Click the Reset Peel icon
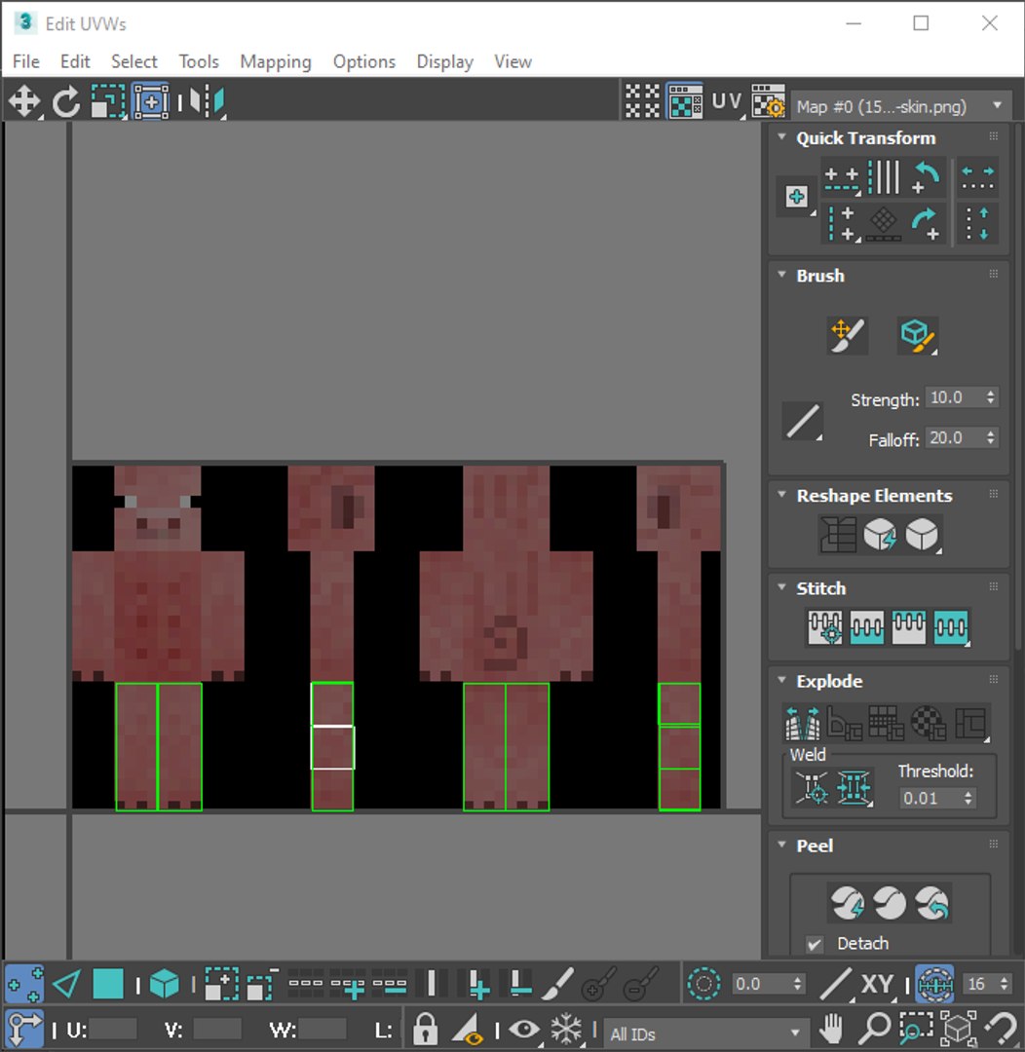Screen dimensions: 1025x1052 pos(931,903)
